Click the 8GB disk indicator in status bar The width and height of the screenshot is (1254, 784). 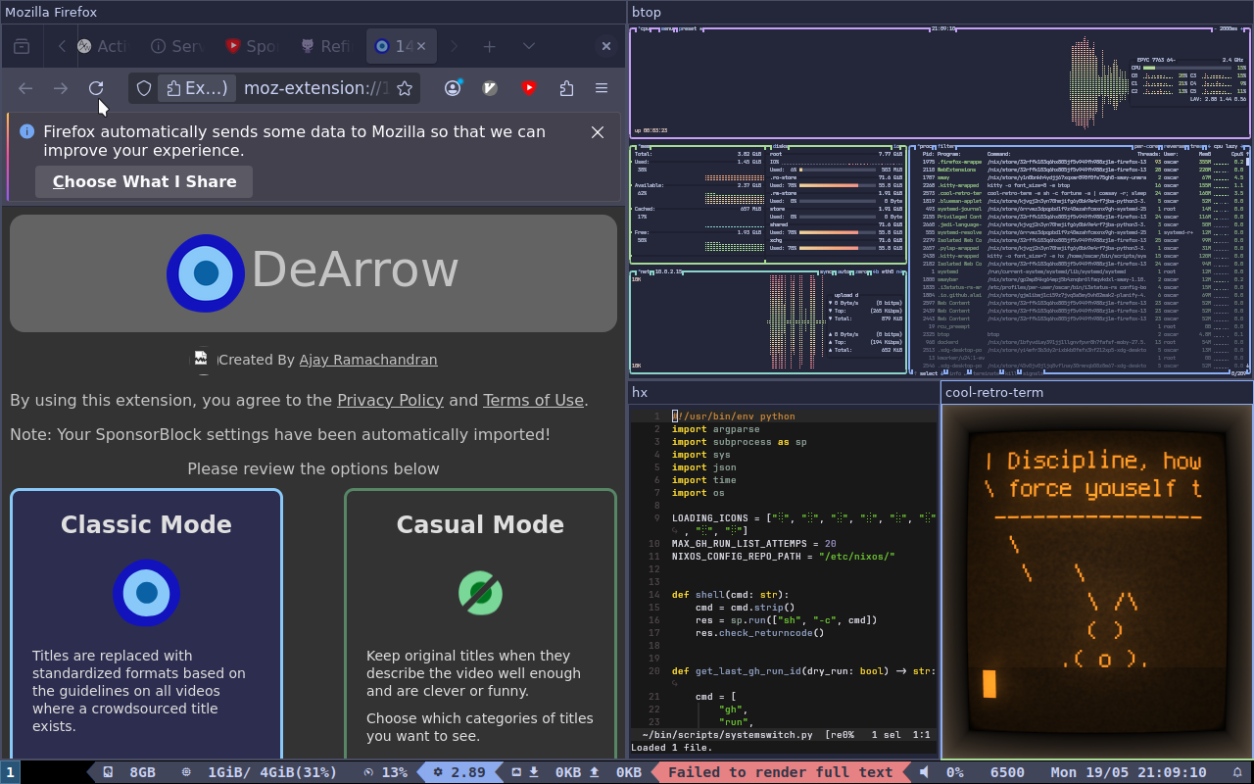130,772
